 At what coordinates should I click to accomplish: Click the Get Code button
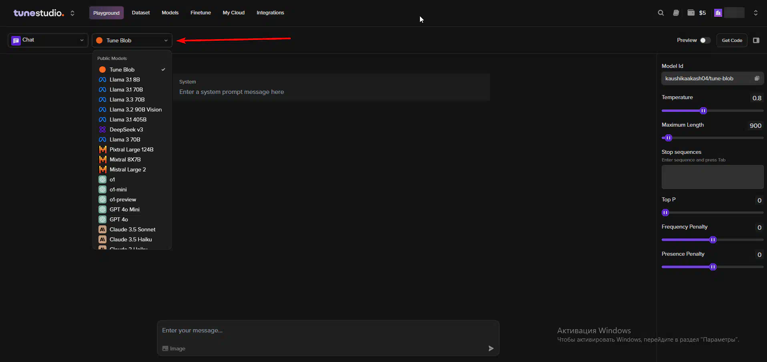click(732, 40)
